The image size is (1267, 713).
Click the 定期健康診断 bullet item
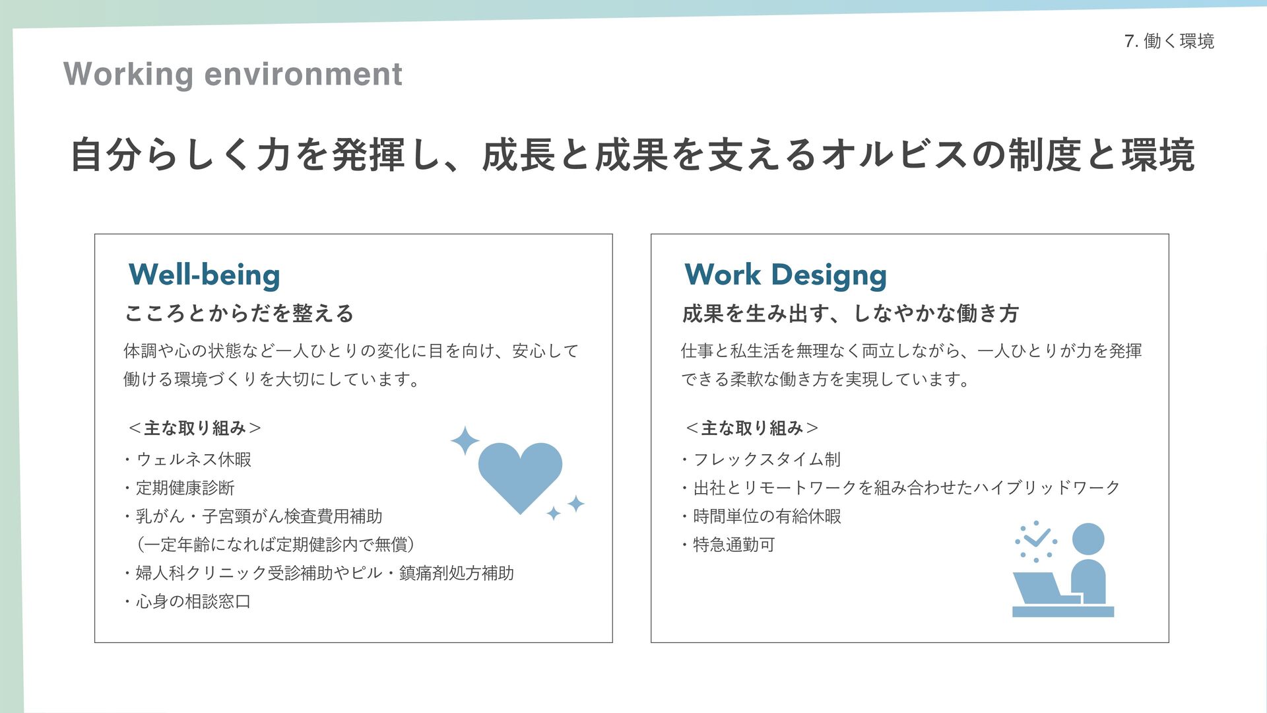185,488
